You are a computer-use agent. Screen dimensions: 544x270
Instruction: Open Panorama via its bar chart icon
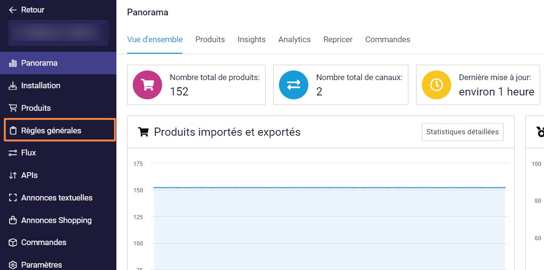13,63
